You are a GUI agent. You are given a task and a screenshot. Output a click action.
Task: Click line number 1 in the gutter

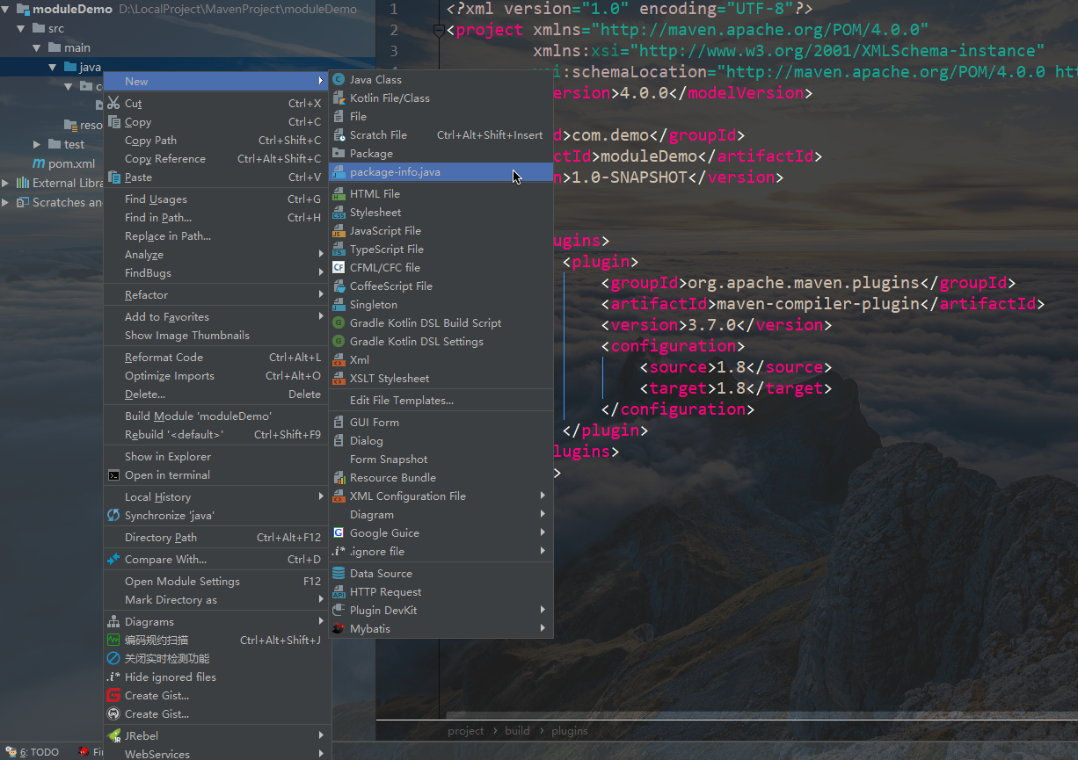click(x=393, y=9)
